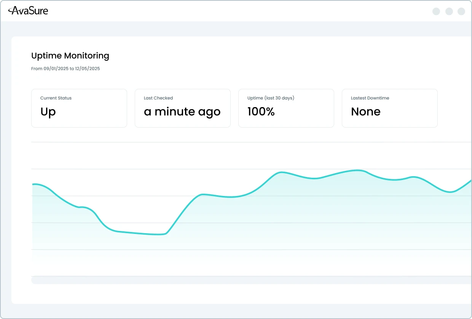Click the 'a minute ago' timestamp
The height and width of the screenshot is (319, 472).
(182, 112)
